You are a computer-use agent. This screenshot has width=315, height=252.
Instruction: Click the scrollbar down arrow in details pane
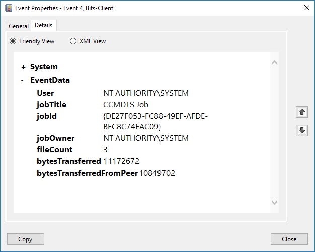coord(274,202)
